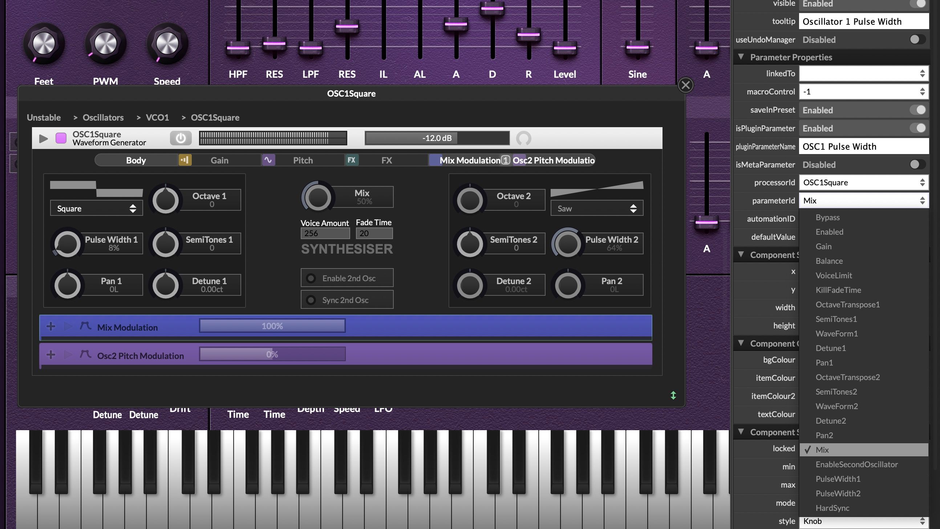Switch to the Body tab

[136, 160]
